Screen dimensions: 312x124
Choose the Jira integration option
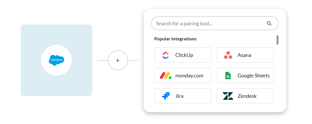183,96
